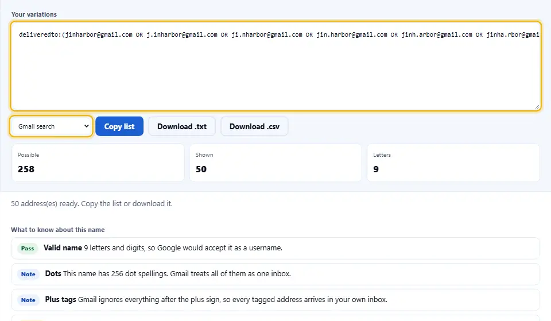Click the 'Plus tags' row description text
This screenshot has width=551, height=321.
point(232,300)
